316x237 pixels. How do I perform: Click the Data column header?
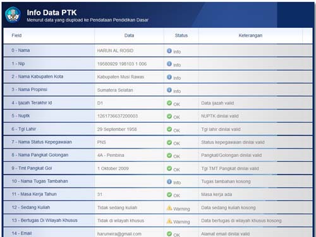tap(129, 35)
